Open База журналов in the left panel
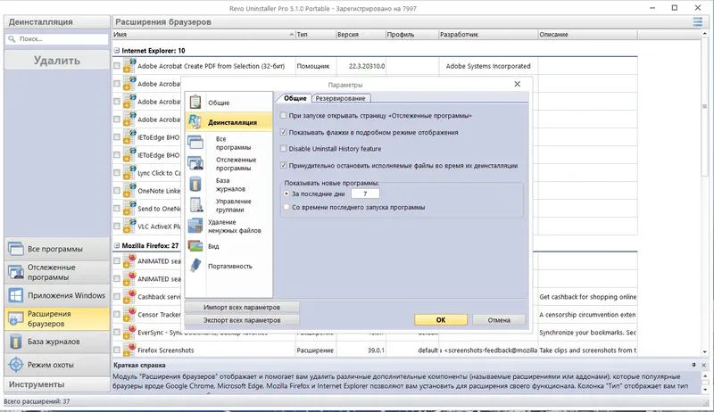Viewport: 714px width, 412px height. (57, 342)
